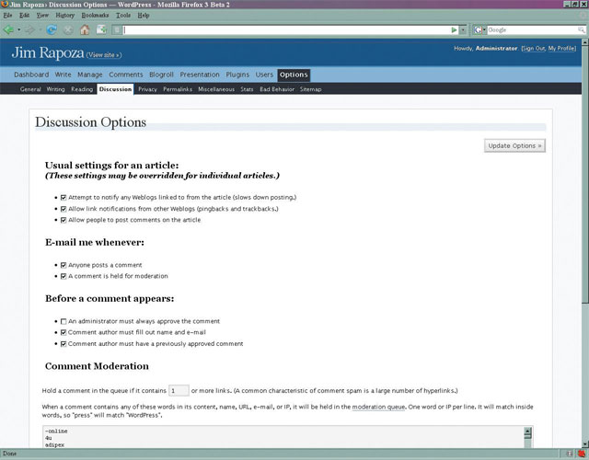Open the Help menu
Image resolution: width=589 pixels, height=460 pixels.
click(144, 16)
